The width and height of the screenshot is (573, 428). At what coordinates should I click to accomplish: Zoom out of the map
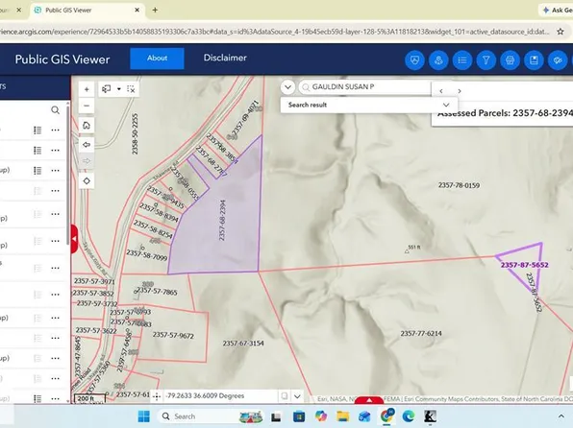coord(87,106)
